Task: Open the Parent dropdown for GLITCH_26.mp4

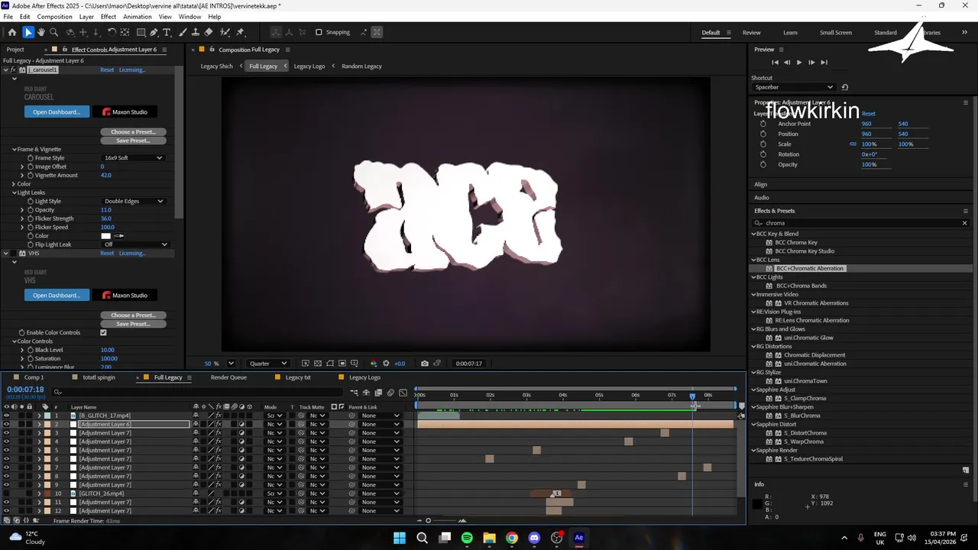Action: [x=380, y=493]
